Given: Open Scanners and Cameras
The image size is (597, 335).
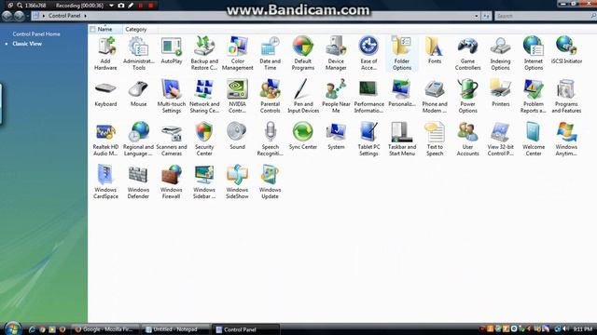Looking at the screenshot, I should click(x=172, y=140).
